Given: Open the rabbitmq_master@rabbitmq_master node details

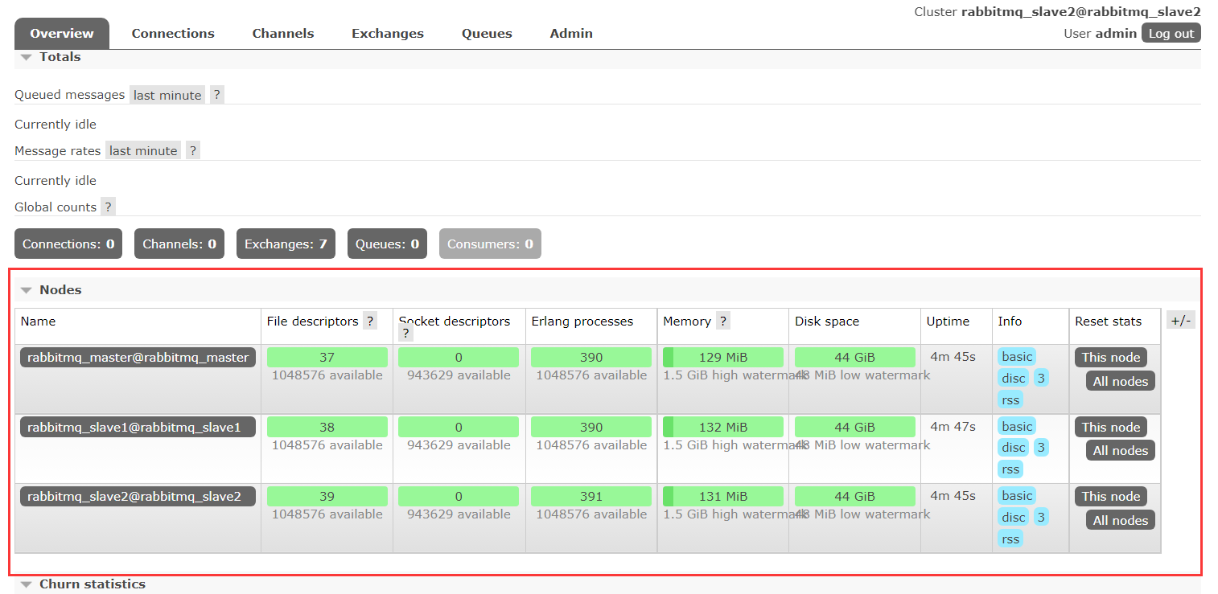Looking at the screenshot, I should pos(138,358).
